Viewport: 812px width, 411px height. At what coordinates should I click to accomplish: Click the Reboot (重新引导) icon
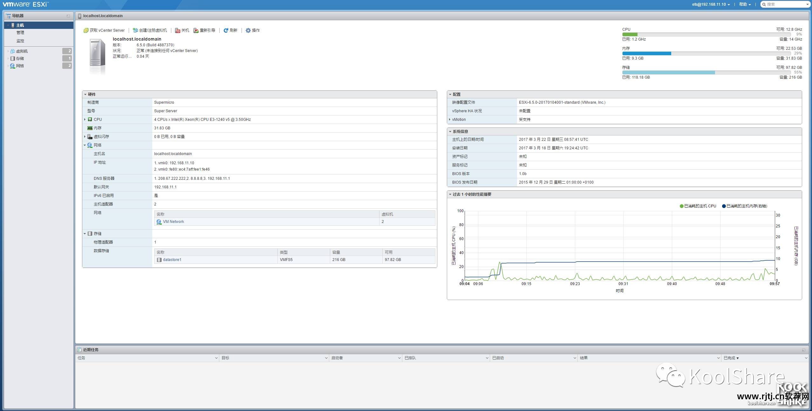click(x=196, y=30)
